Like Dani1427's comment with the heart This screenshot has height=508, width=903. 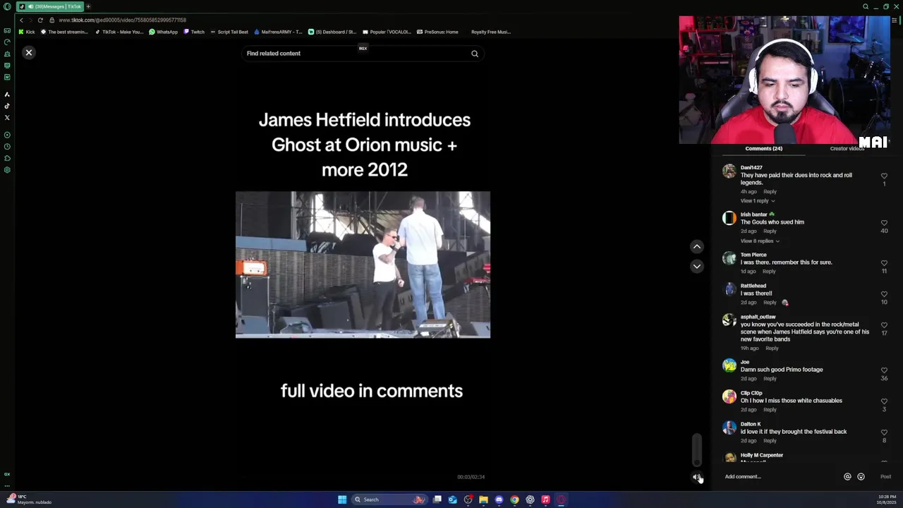click(x=884, y=176)
